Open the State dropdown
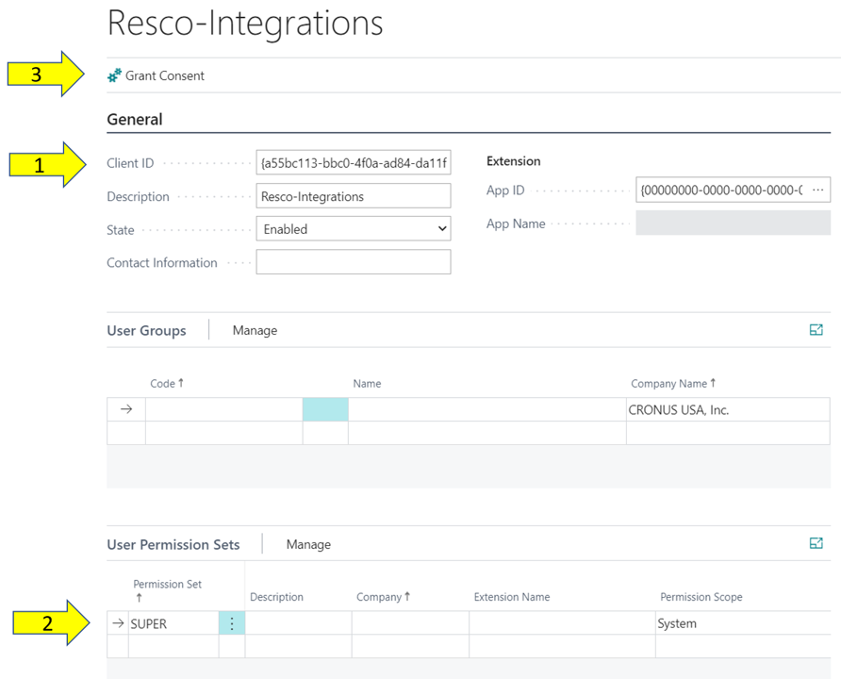 (354, 229)
